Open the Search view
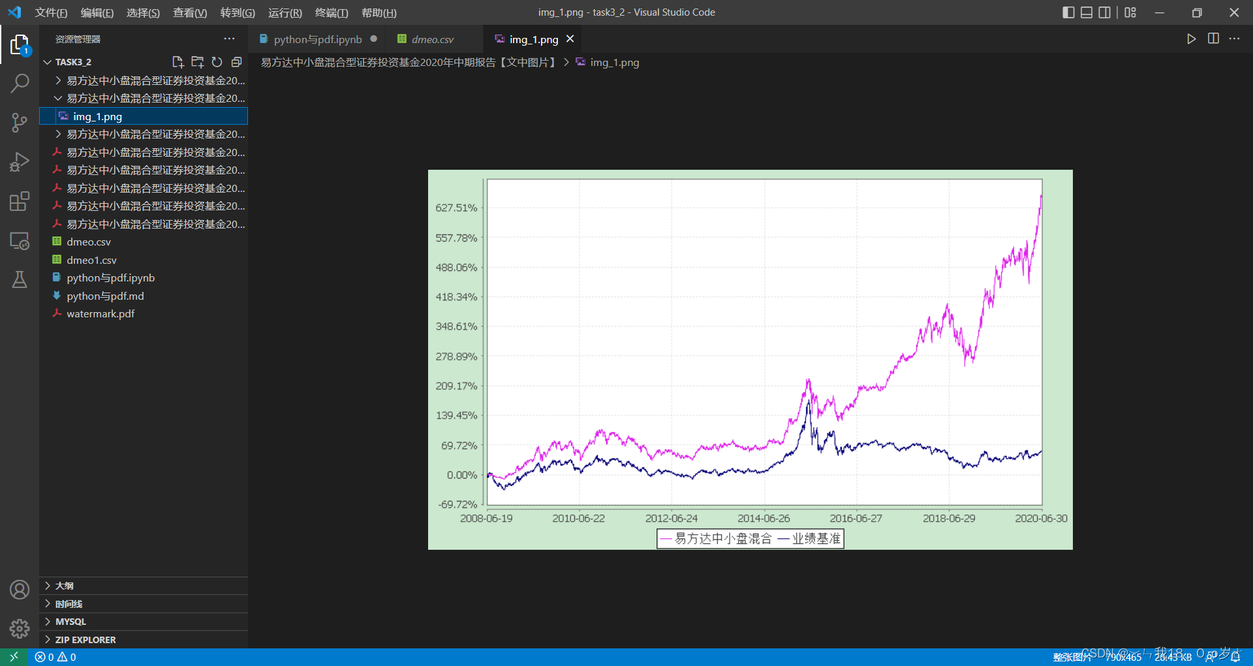The image size is (1253, 666). (20, 84)
